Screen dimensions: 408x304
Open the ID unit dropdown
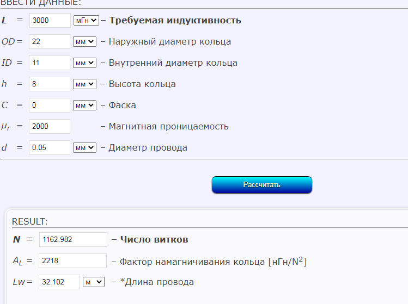pyautogui.click(x=84, y=63)
